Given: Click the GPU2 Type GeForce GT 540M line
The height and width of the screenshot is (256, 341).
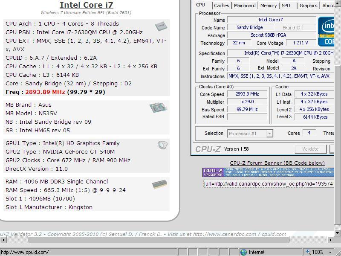Looking at the screenshot, I should point(60,151).
